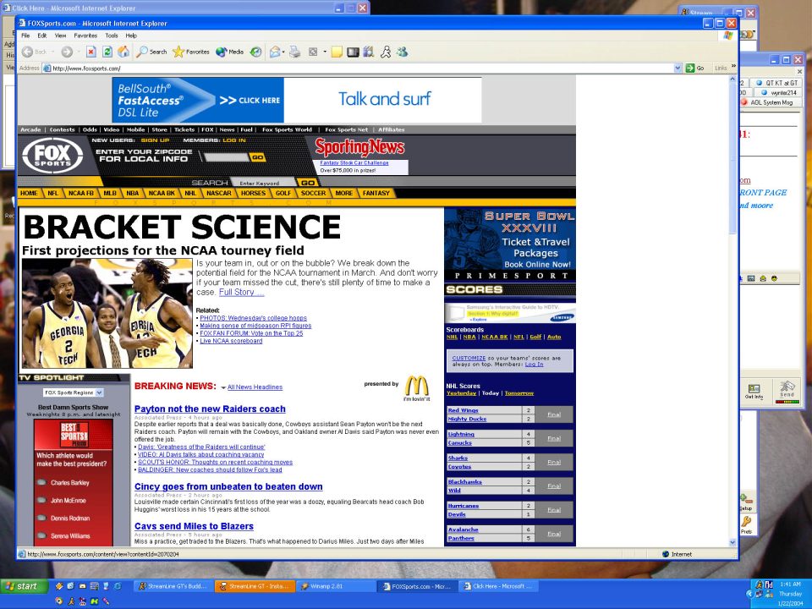
Task: Open the Favorites menu in the menu bar
Action: click(85, 36)
